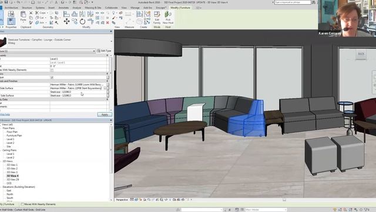The width and height of the screenshot is (376, 212).
Task: Select the East elevation in Project Browser
Action: (x=9, y=191)
